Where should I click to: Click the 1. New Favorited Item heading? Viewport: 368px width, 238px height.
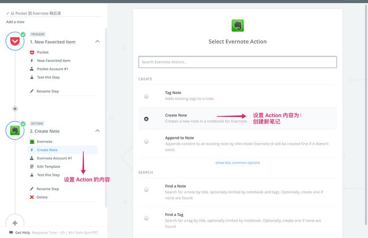click(x=53, y=42)
